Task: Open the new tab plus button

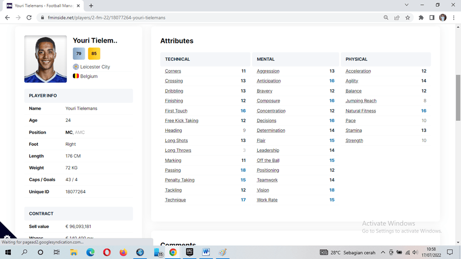Action: pyautogui.click(x=91, y=5)
